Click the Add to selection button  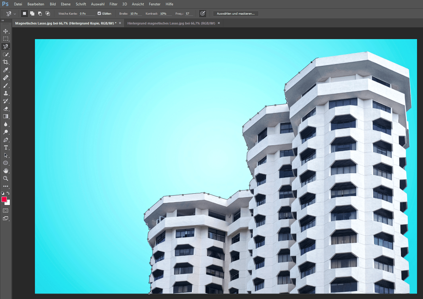point(32,13)
